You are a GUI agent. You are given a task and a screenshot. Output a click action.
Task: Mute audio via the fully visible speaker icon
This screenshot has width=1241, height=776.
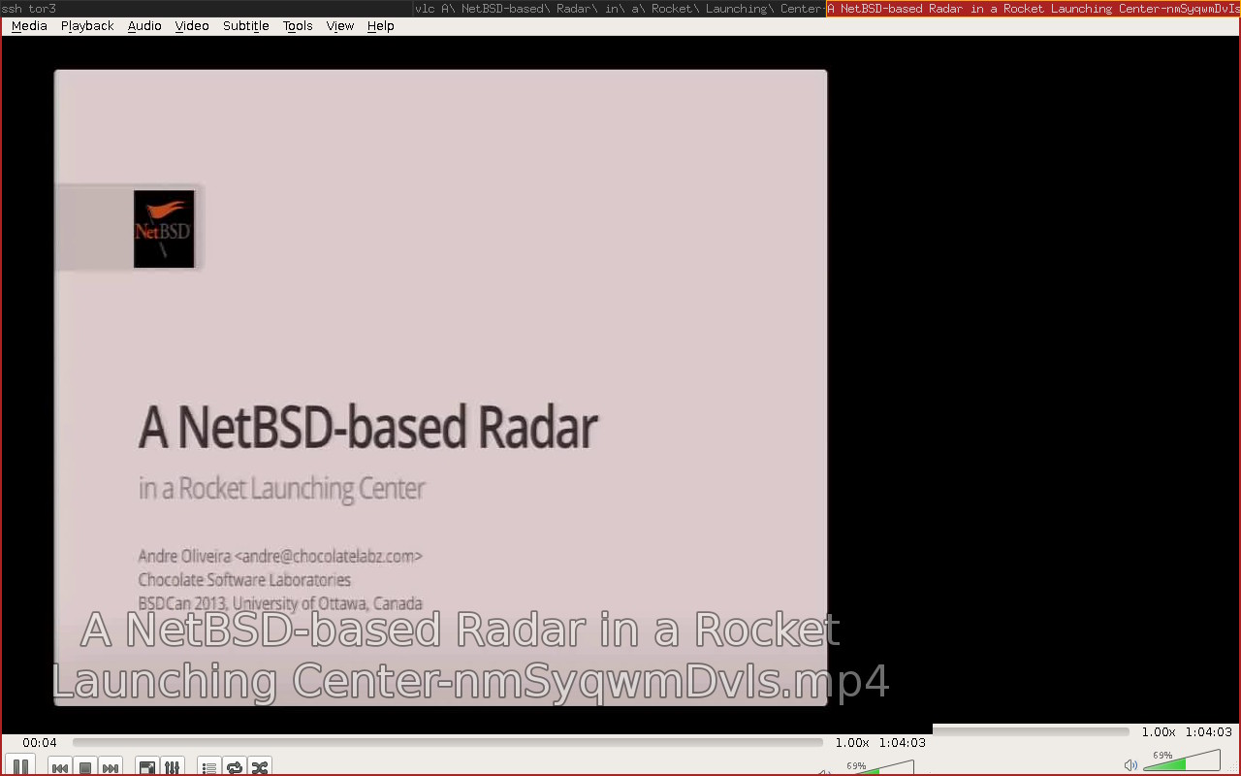coord(1130,765)
